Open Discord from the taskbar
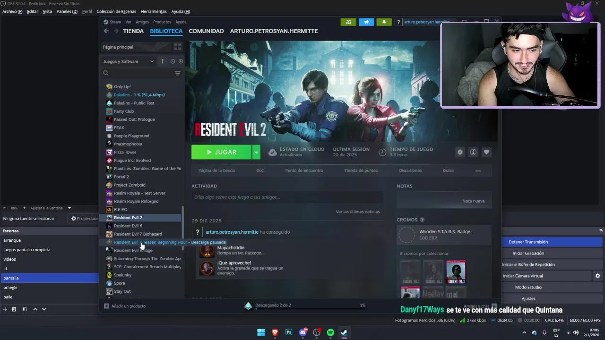605x340 pixels. [x=303, y=332]
